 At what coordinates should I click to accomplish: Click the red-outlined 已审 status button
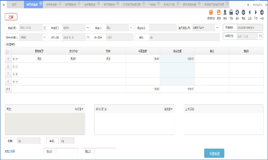[x=11, y=17]
